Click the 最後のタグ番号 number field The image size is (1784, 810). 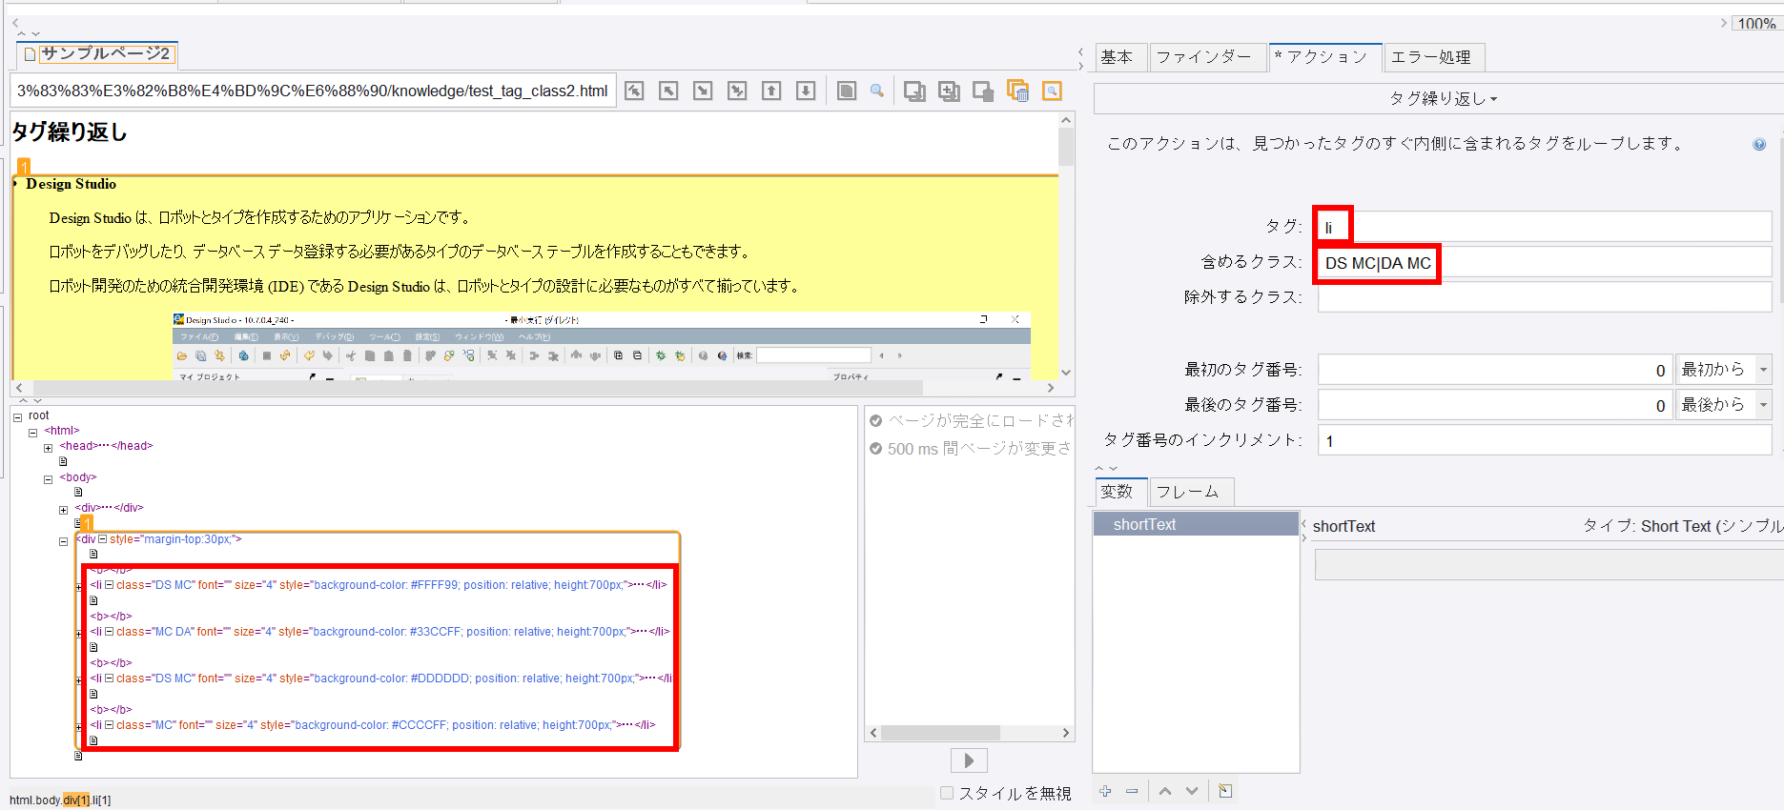pyautogui.click(x=1495, y=405)
